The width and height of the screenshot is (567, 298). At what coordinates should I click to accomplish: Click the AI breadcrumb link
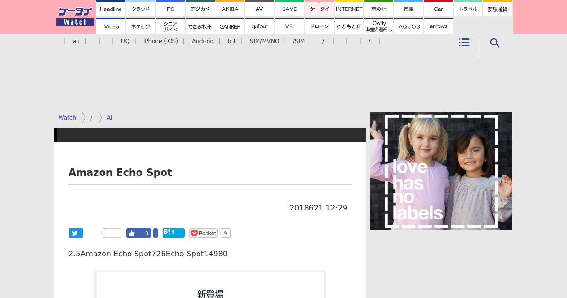tap(110, 118)
